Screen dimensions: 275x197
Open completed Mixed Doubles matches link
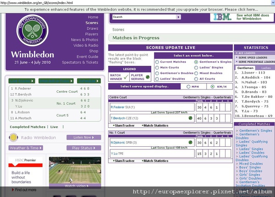pos(251,164)
